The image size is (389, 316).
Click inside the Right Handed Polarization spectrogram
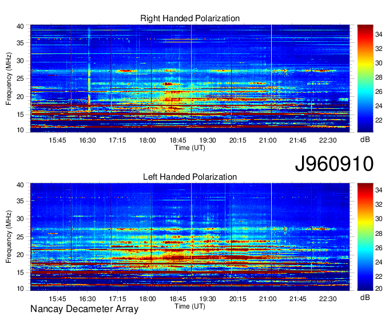click(x=190, y=78)
